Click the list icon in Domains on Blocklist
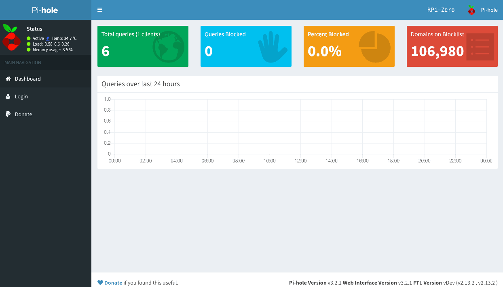503x287 pixels. click(480, 47)
